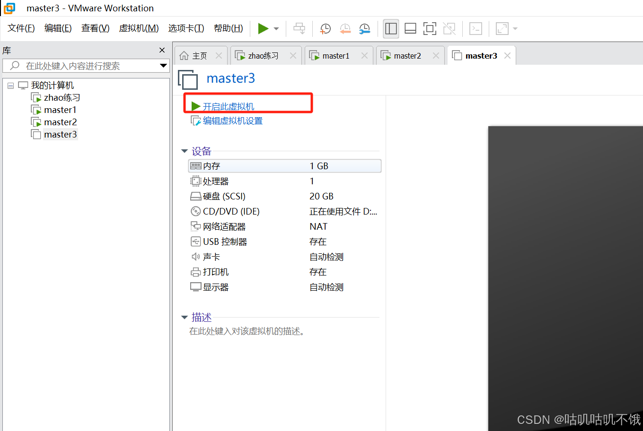The width and height of the screenshot is (643, 431).
Task: Take a snapshot of this virtual machine
Action: point(326,29)
